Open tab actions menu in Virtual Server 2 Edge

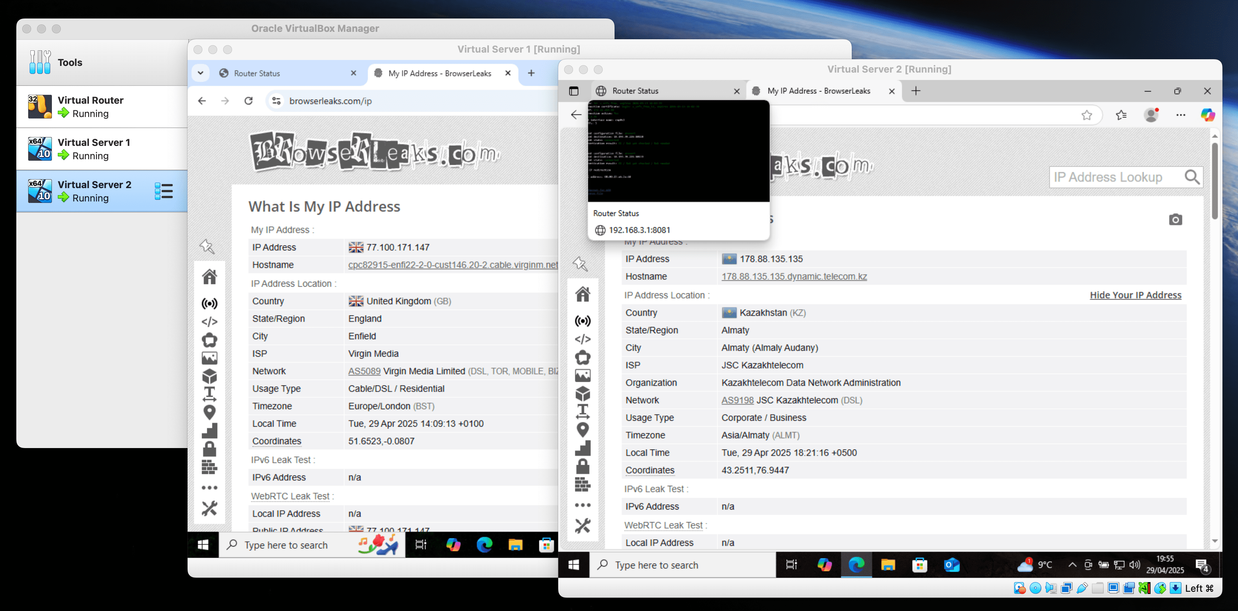click(573, 91)
